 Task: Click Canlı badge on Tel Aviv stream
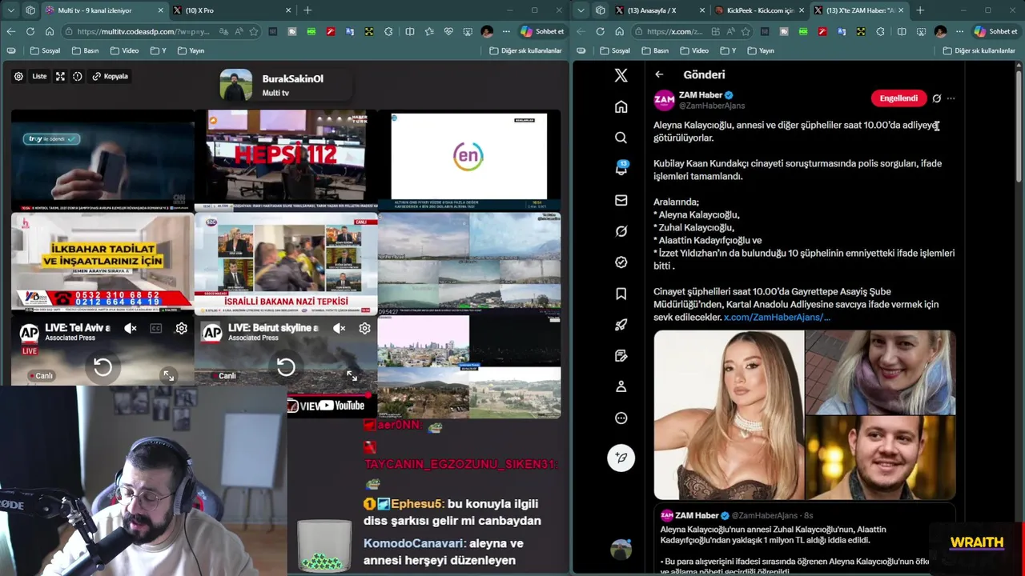point(42,376)
